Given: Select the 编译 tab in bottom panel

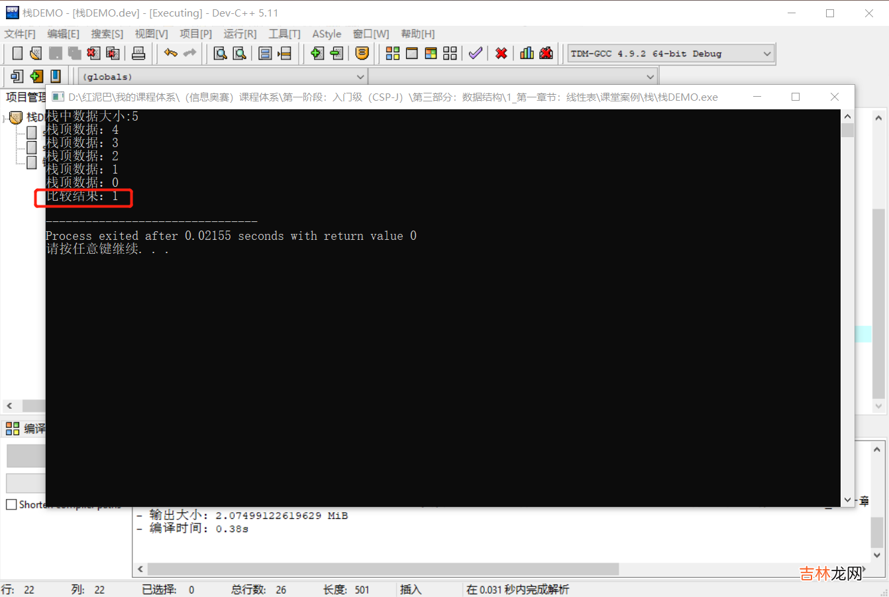Looking at the screenshot, I should [26, 429].
